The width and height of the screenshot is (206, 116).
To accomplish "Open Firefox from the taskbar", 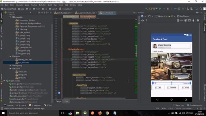I will coord(100,113).
